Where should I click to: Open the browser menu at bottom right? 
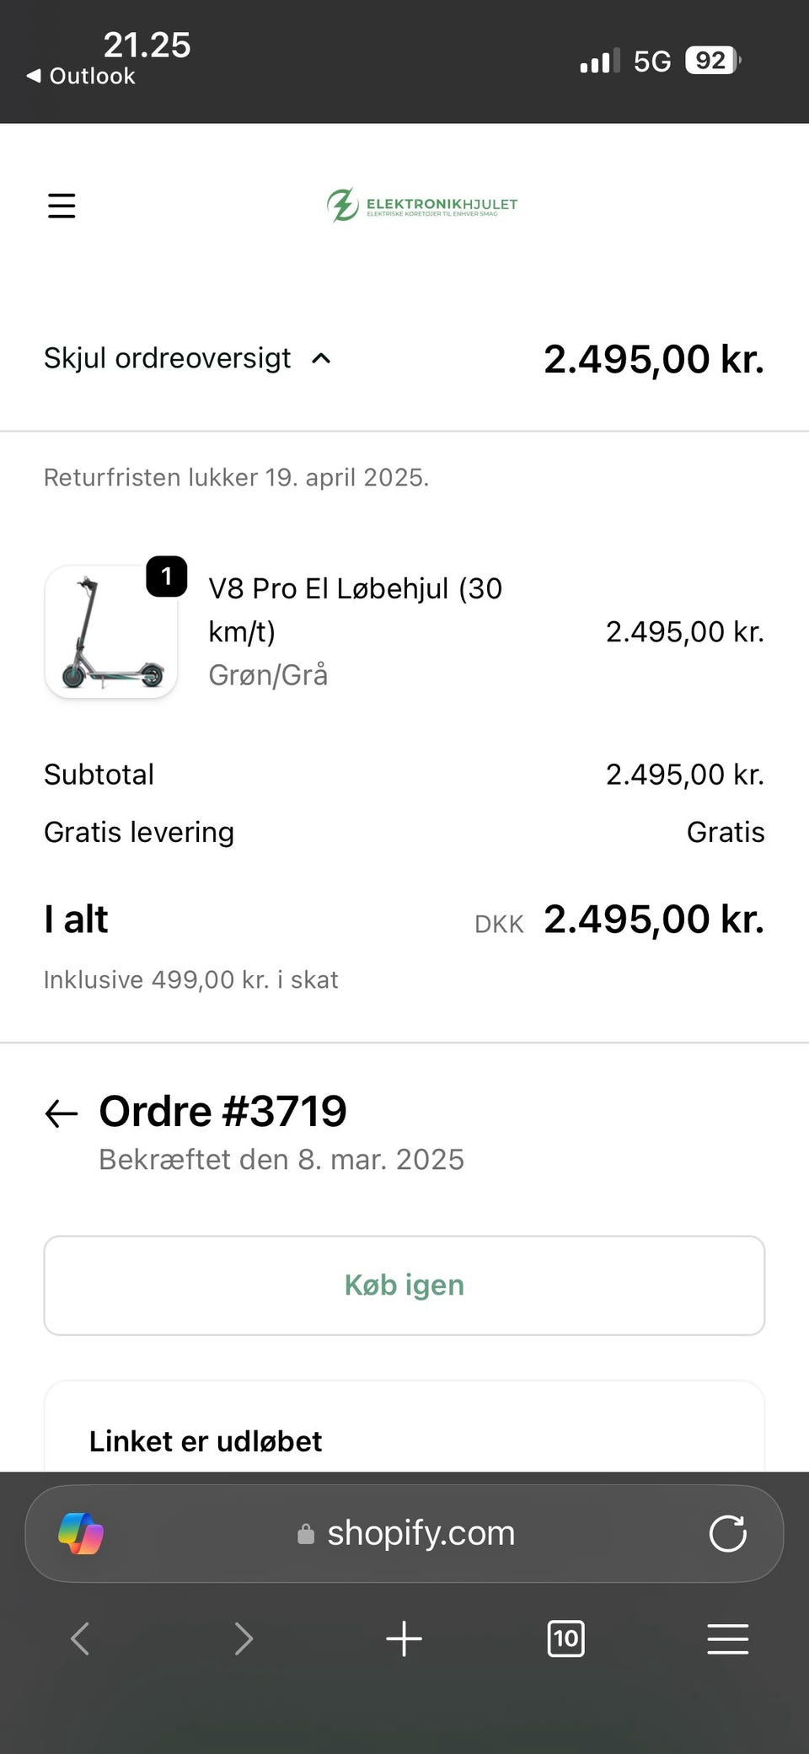pyautogui.click(x=727, y=1639)
